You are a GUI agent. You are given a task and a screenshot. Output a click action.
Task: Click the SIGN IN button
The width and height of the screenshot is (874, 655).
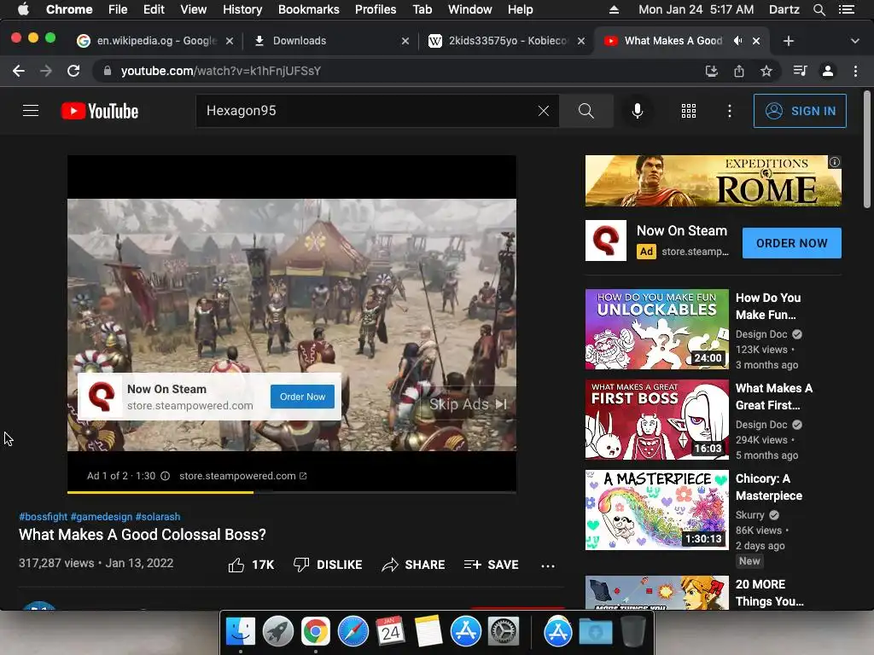pyautogui.click(x=800, y=111)
